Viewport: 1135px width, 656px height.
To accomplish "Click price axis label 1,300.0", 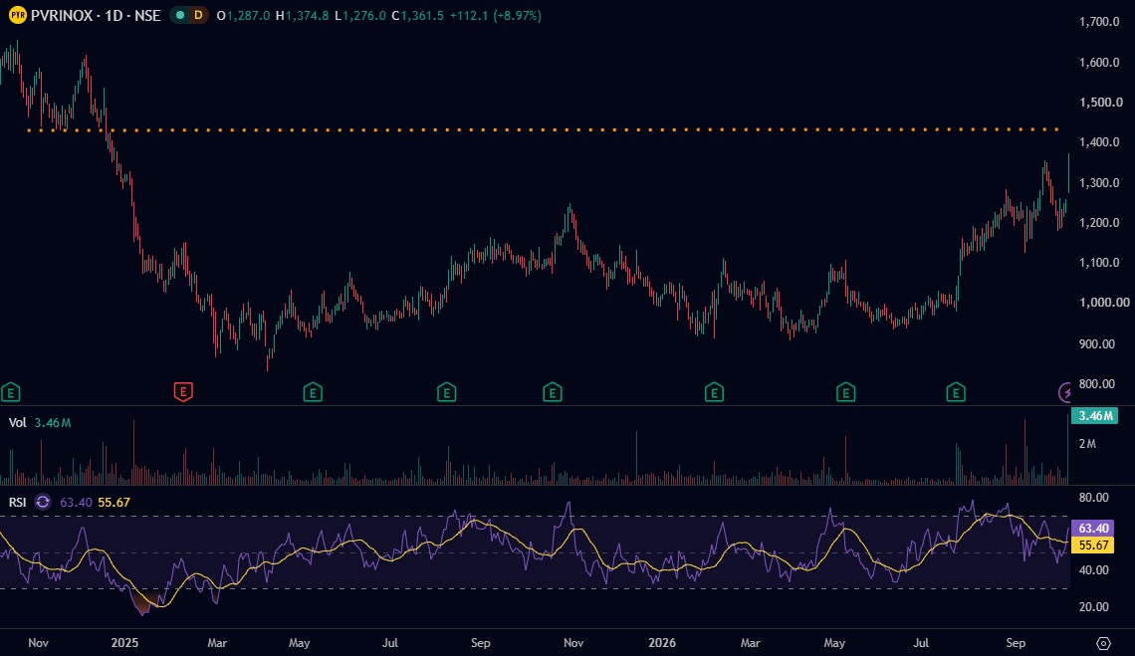I will 1099,182.
